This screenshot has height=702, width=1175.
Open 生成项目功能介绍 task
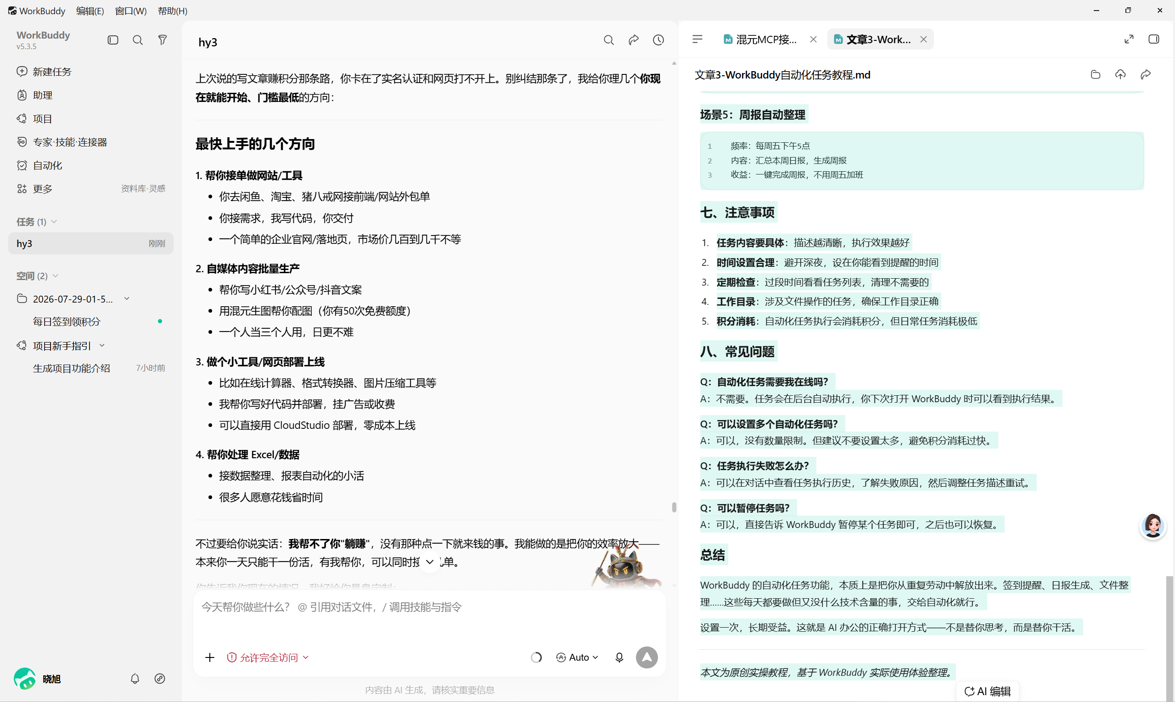[x=90, y=368]
